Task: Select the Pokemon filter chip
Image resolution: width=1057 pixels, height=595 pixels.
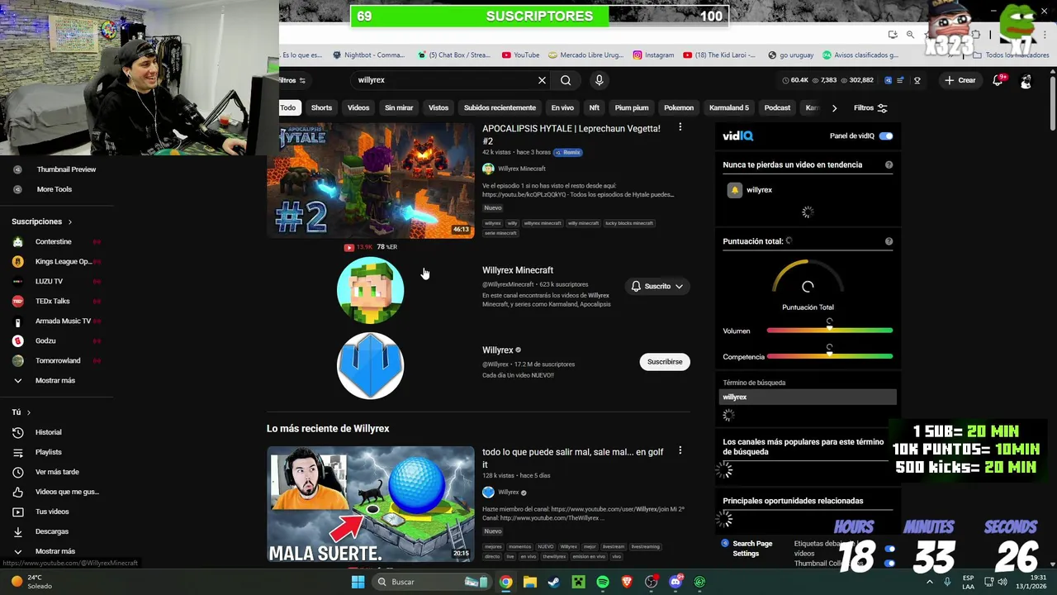Action: point(679,107)
